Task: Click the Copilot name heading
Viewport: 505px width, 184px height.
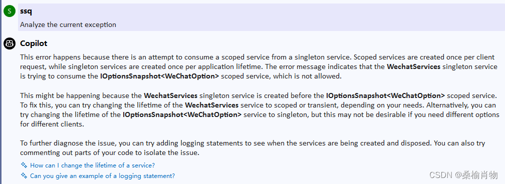Action: (34, 43)
